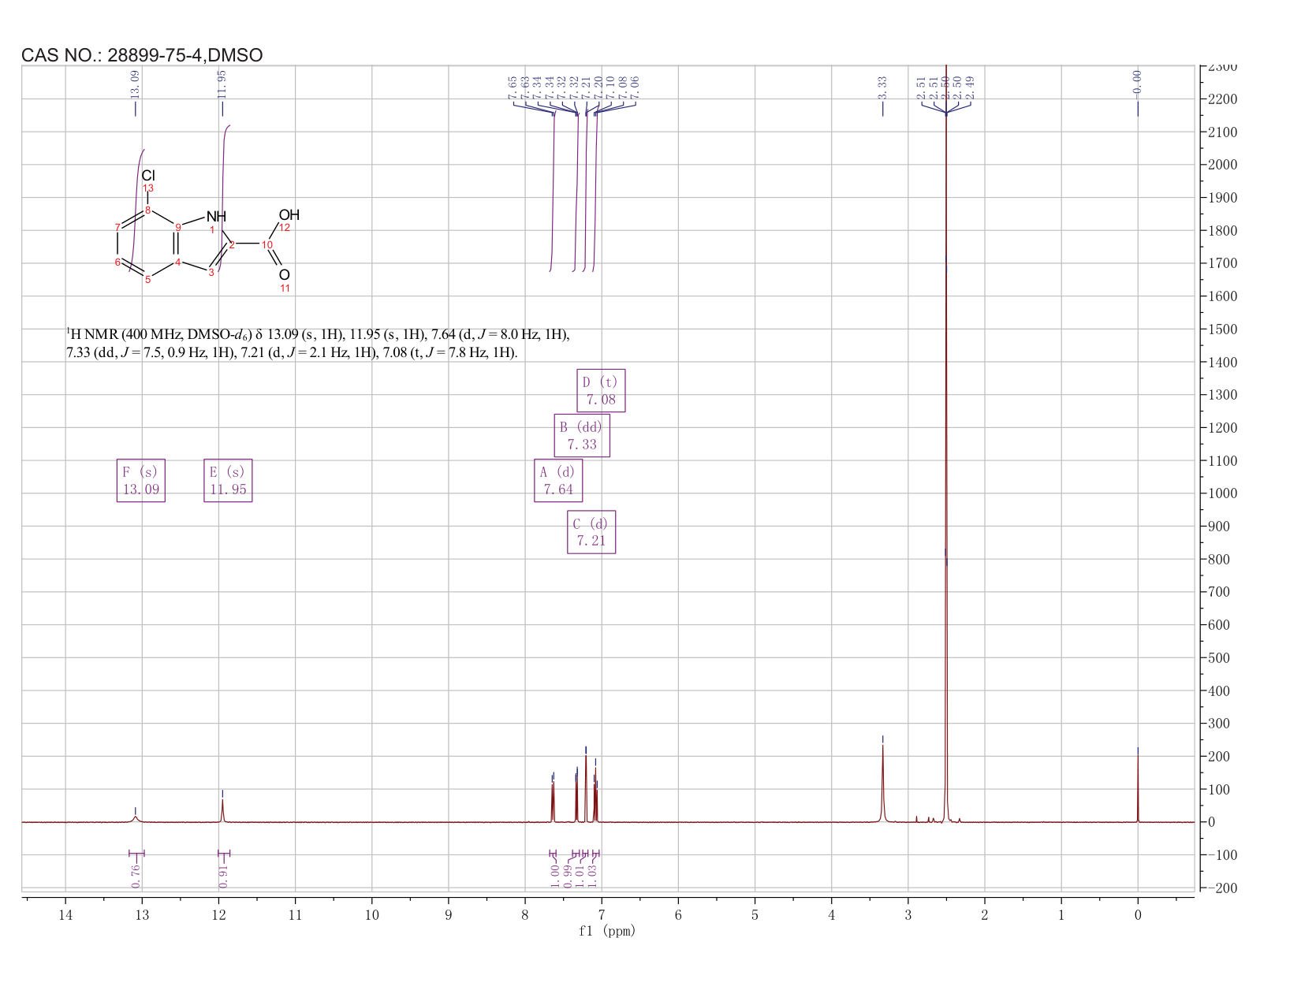Viewport: 1301px width, 1005px height.
Task: Click the singlet peak at 11.95 ppm
Action: tap(222, 811)
